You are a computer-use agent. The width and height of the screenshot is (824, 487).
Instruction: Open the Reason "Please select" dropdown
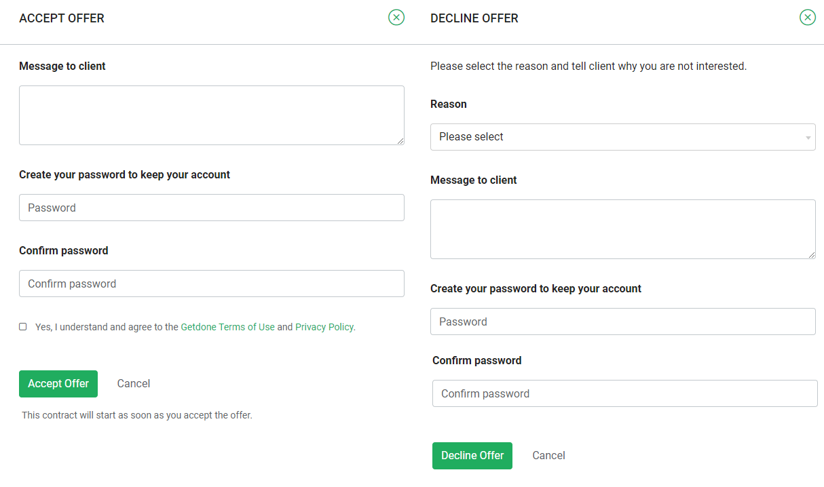(x=622, y=137)
